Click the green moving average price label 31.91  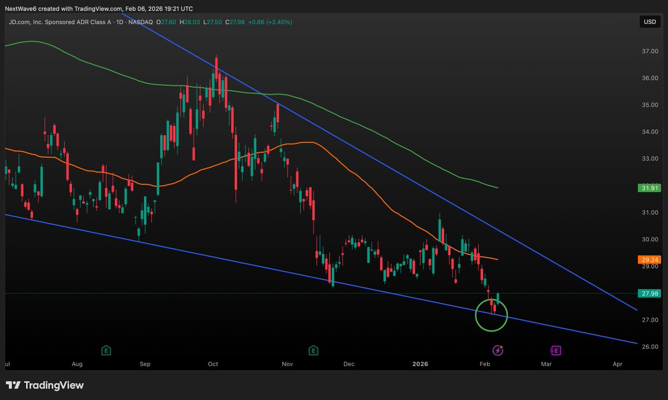point(649,188)
